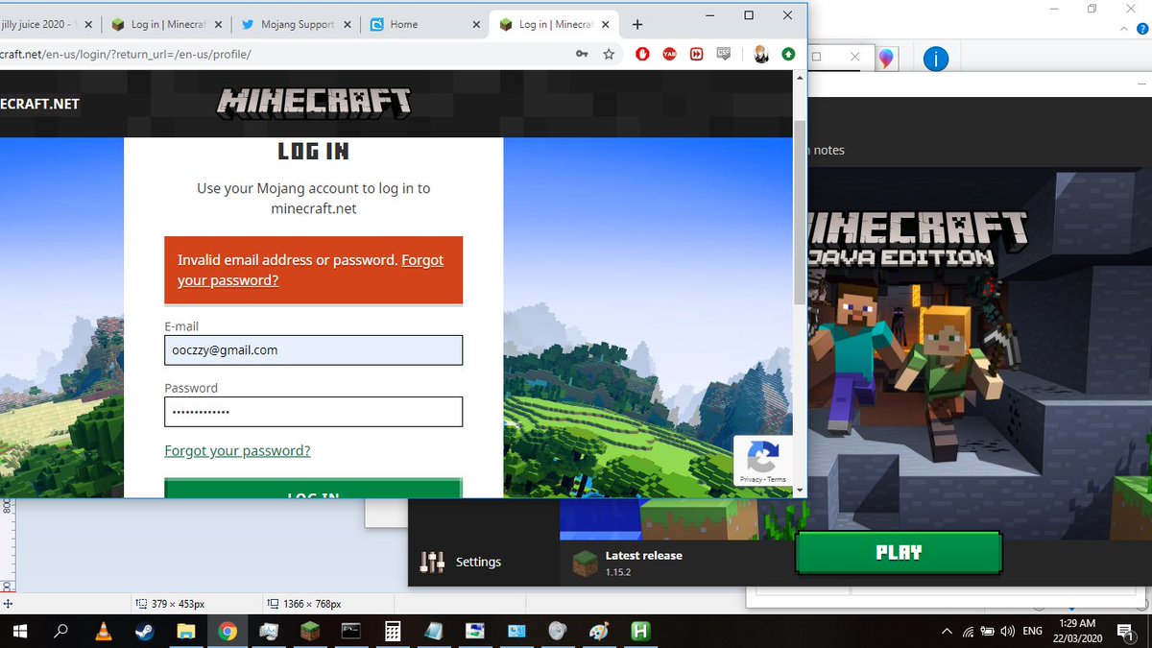Open a new Chrome tab
The image size is (1152, 648).
(x=637, y=25)
